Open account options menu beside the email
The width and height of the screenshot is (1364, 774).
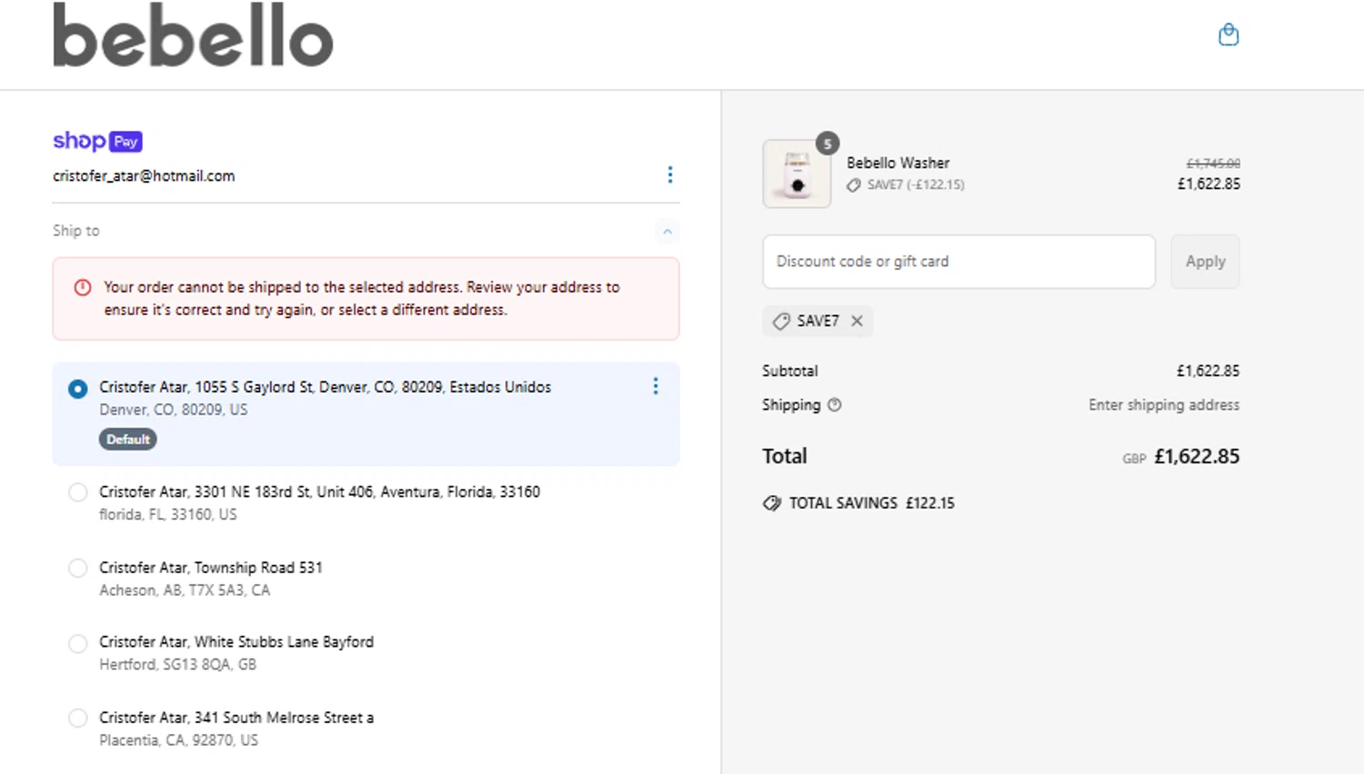pos(670,174)
